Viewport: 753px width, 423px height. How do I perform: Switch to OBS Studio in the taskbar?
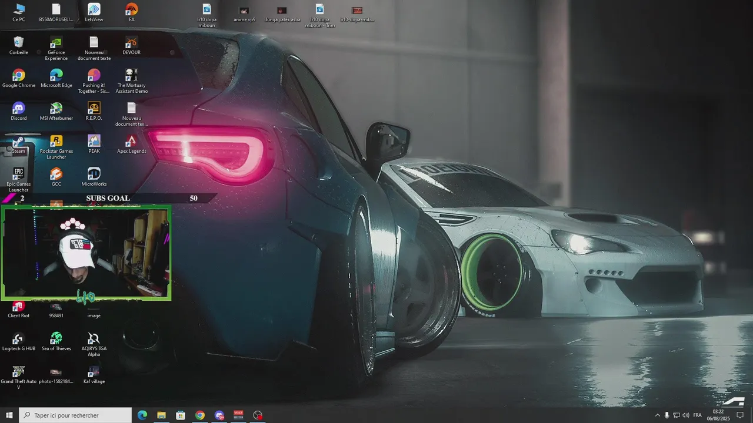258,415
